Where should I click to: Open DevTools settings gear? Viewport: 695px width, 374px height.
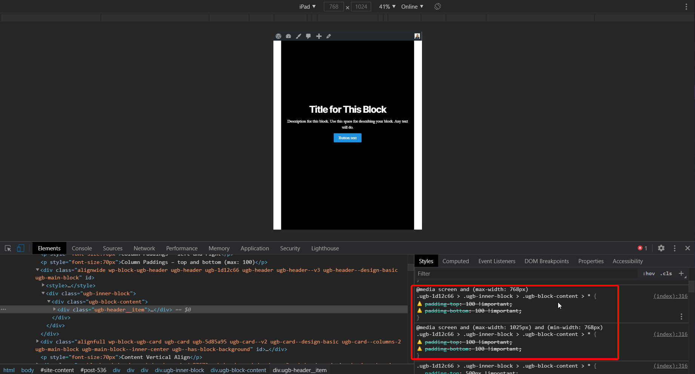661,248
